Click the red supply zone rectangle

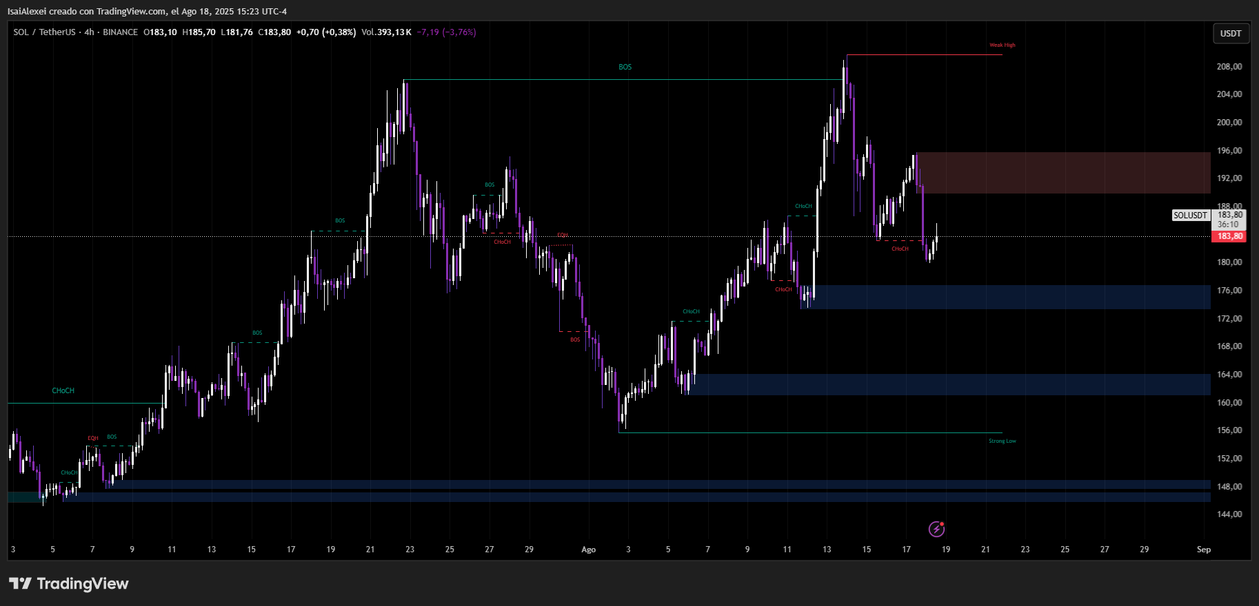point(1062,172)
